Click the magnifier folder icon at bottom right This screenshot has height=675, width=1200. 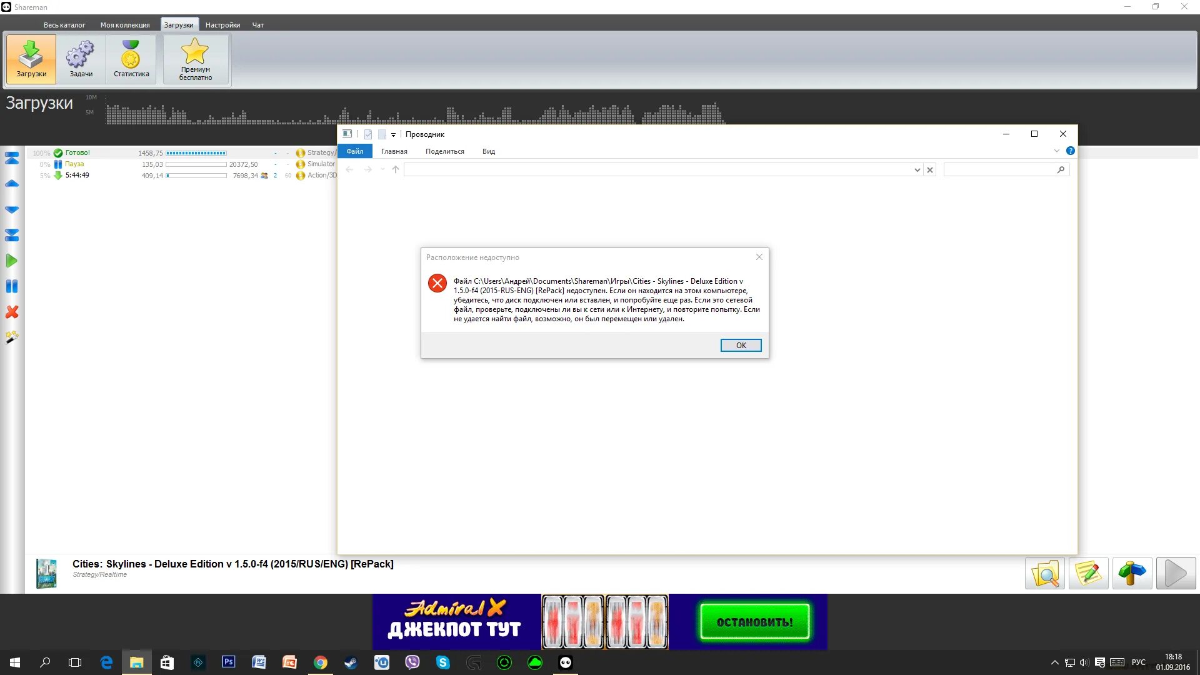point(1044,573)
